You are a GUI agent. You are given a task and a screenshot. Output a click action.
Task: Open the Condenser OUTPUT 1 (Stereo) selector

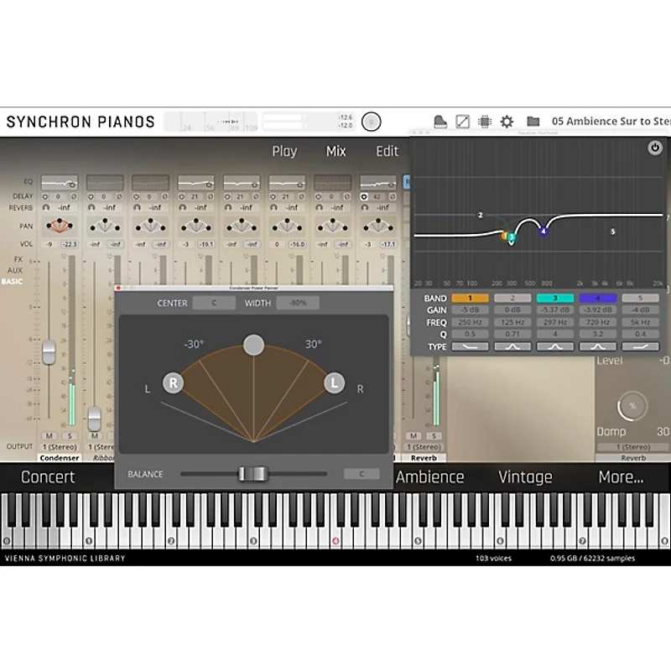click(x=59, y=448)
